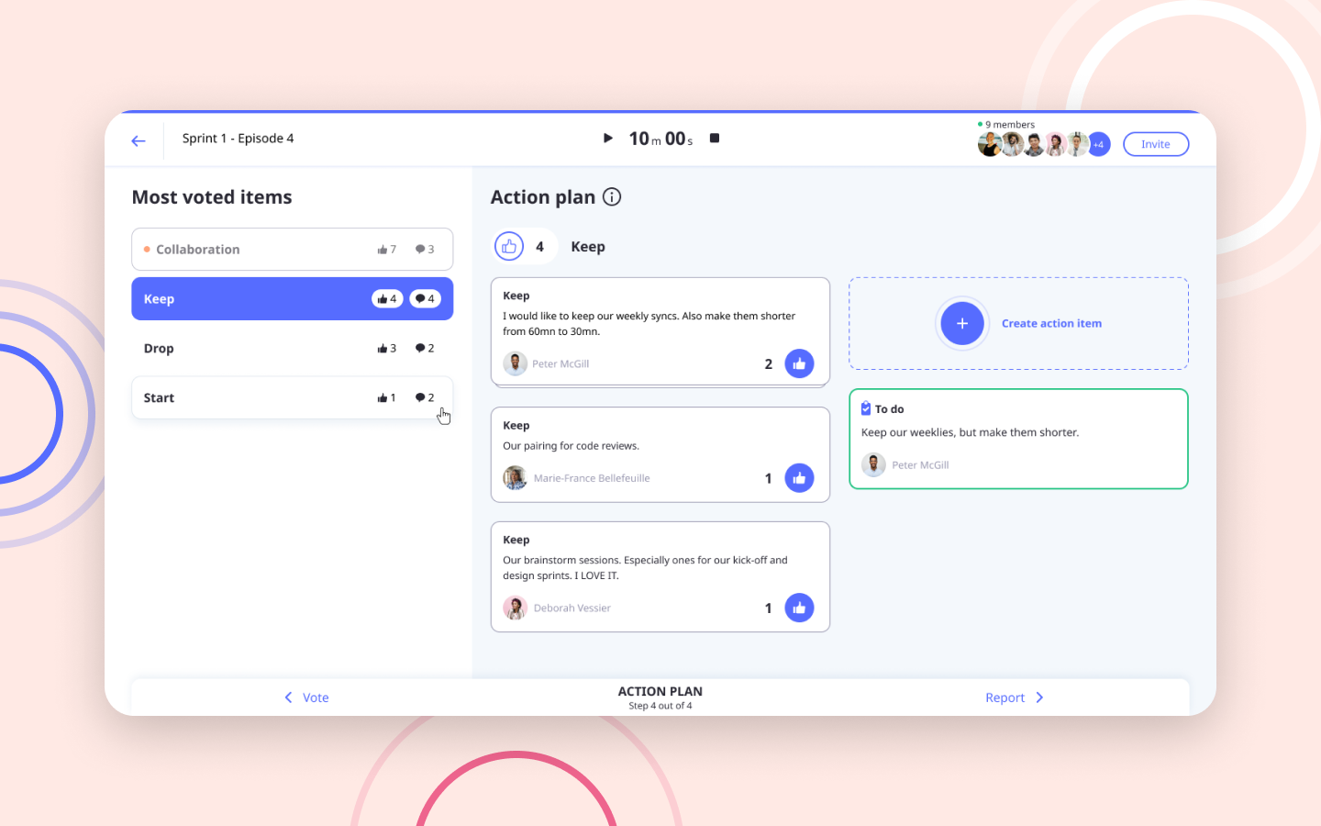Select the Collaboration item in most voted

point(292,249)
